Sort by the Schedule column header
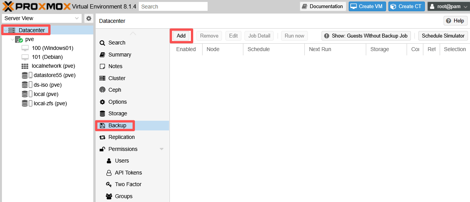470x202 pixels. click(x=274, y=49)
